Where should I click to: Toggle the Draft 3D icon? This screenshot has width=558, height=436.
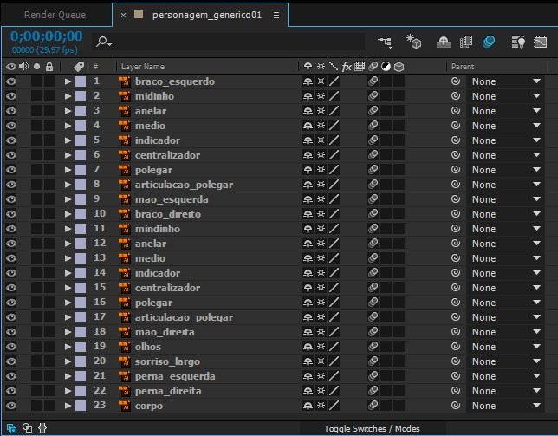coord(414,42)
